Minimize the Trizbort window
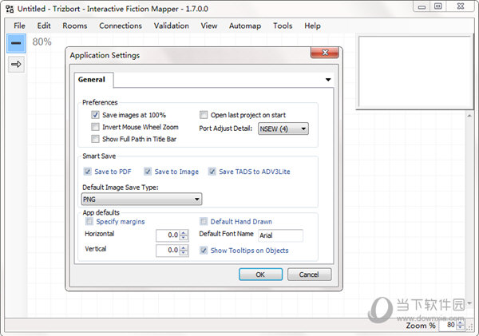Viewport: 479px width, 336px height. (422, 6)
